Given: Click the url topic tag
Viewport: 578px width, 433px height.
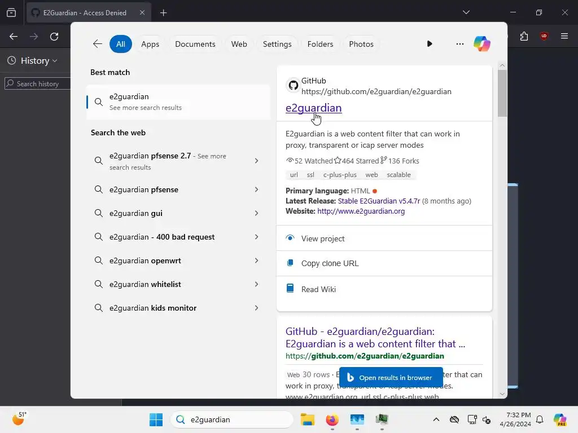Looking at the screenshot, I should click(x=294, y=175).
